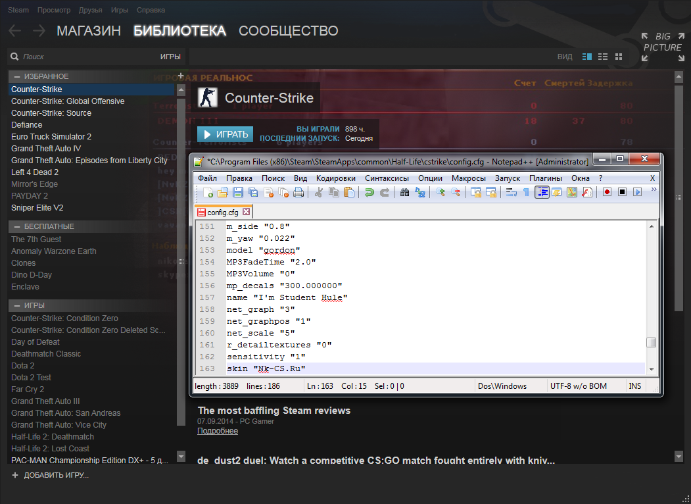Screen dimensions: 691x504
Task: Go to the СООБЩЕСТВО tab
Action: click(288, 31)
